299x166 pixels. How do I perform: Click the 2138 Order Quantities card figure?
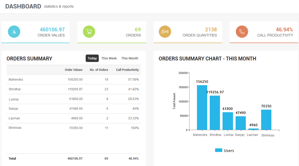click(x=211, y=29)
